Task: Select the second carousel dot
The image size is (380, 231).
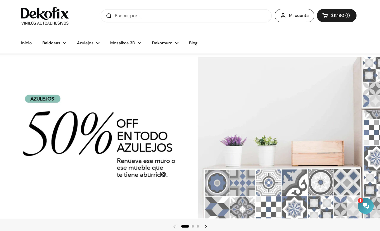Action: [x=193, y=226]
